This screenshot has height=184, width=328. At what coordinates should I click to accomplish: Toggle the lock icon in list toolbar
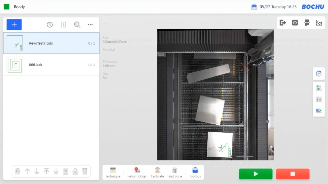point(75,171)
